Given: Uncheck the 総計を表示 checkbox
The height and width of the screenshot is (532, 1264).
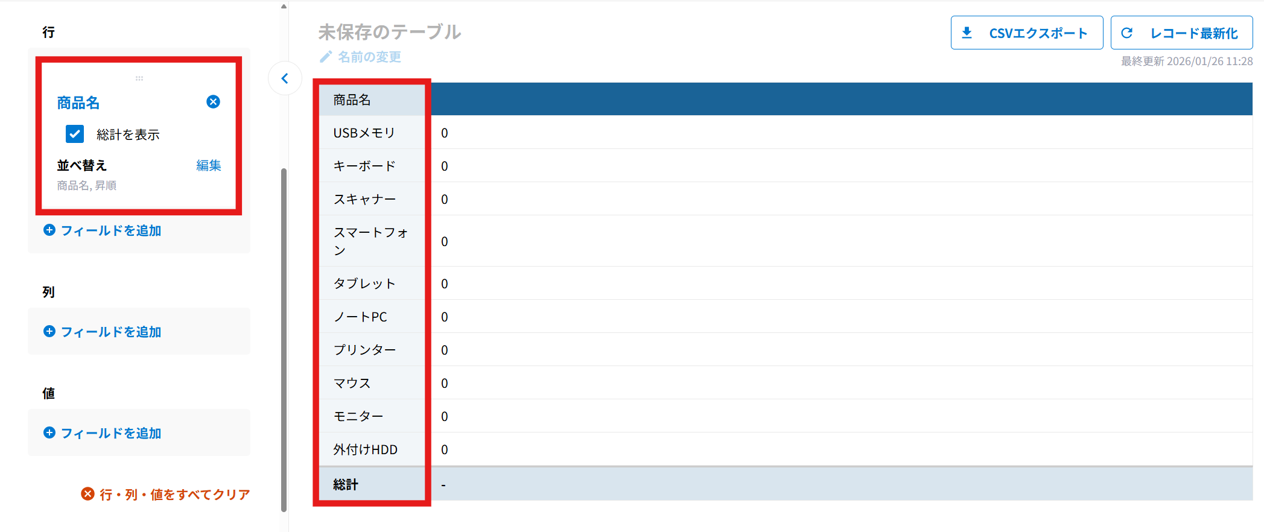Looking at the screenshot, I should pyautogui.click(x=75, y=134).
